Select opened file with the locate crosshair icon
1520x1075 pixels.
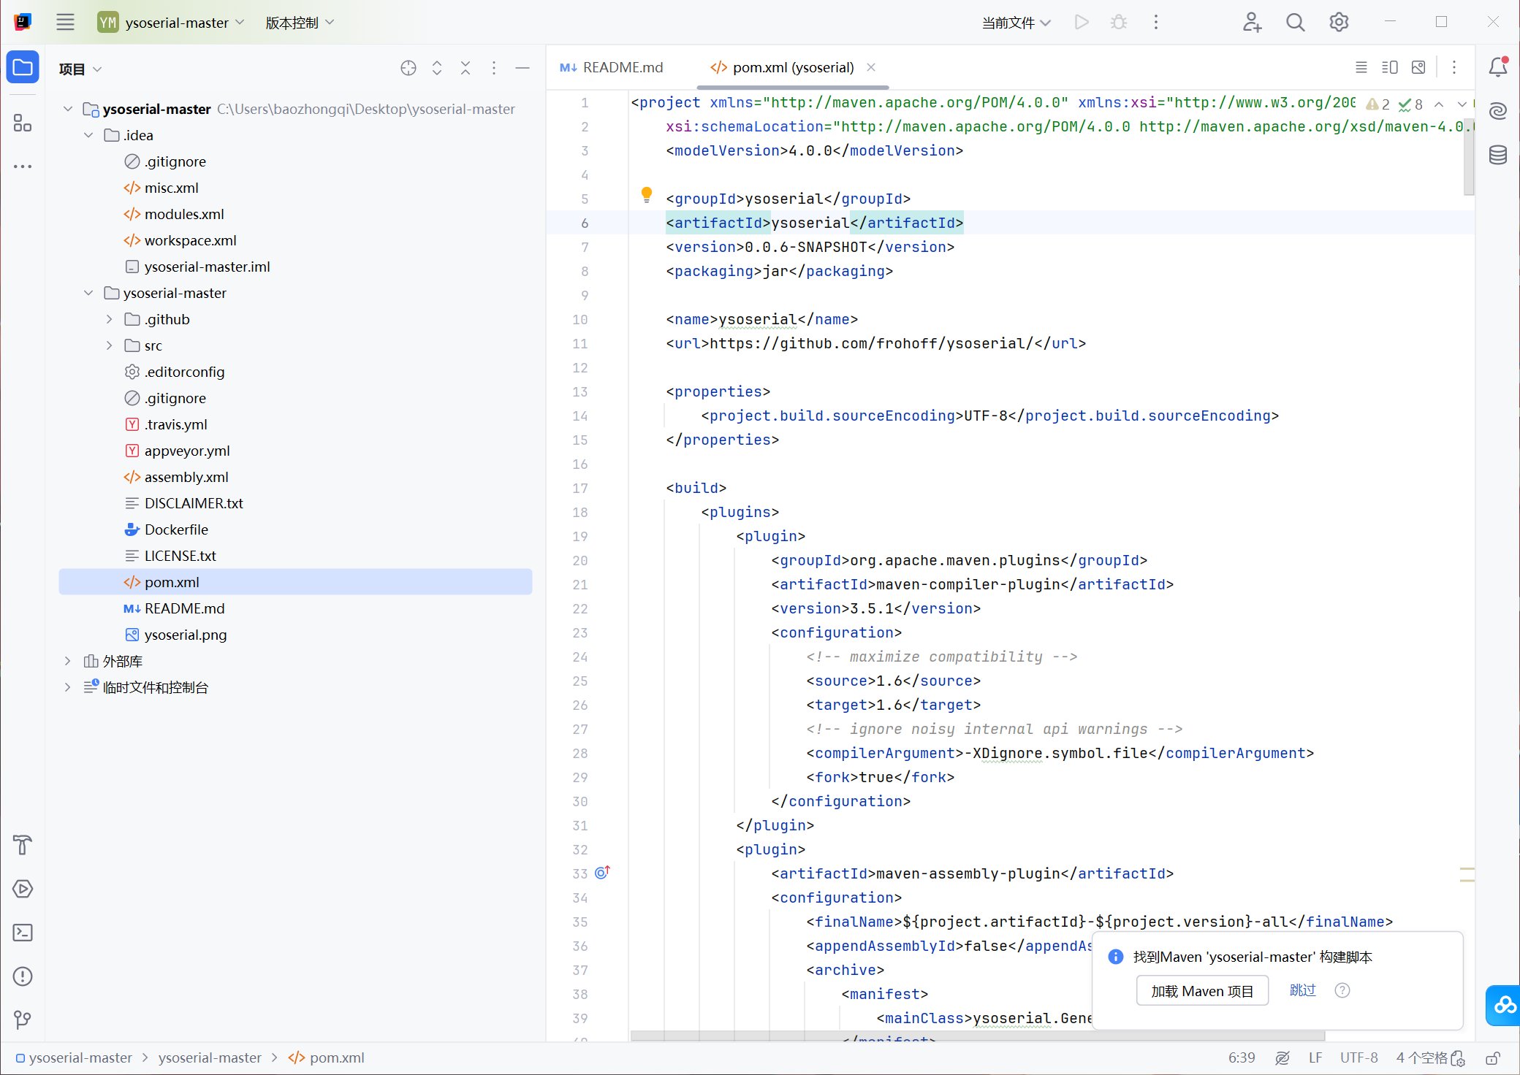click(408, 68)
